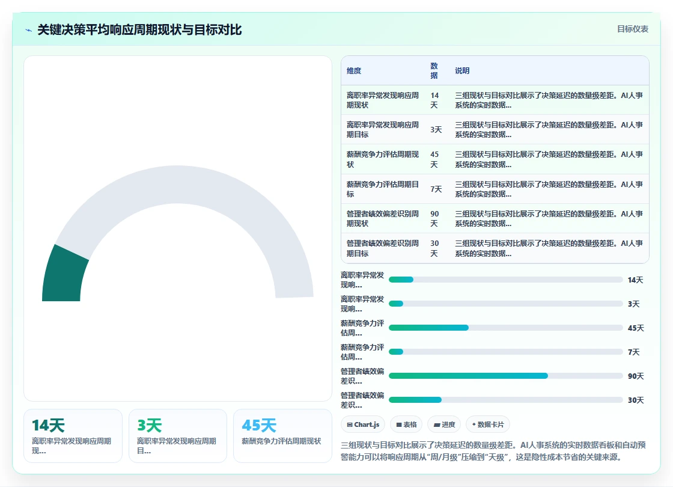Click the 管理者绩效偏差识... label of the 90天 bar

(x=362, y=376)
